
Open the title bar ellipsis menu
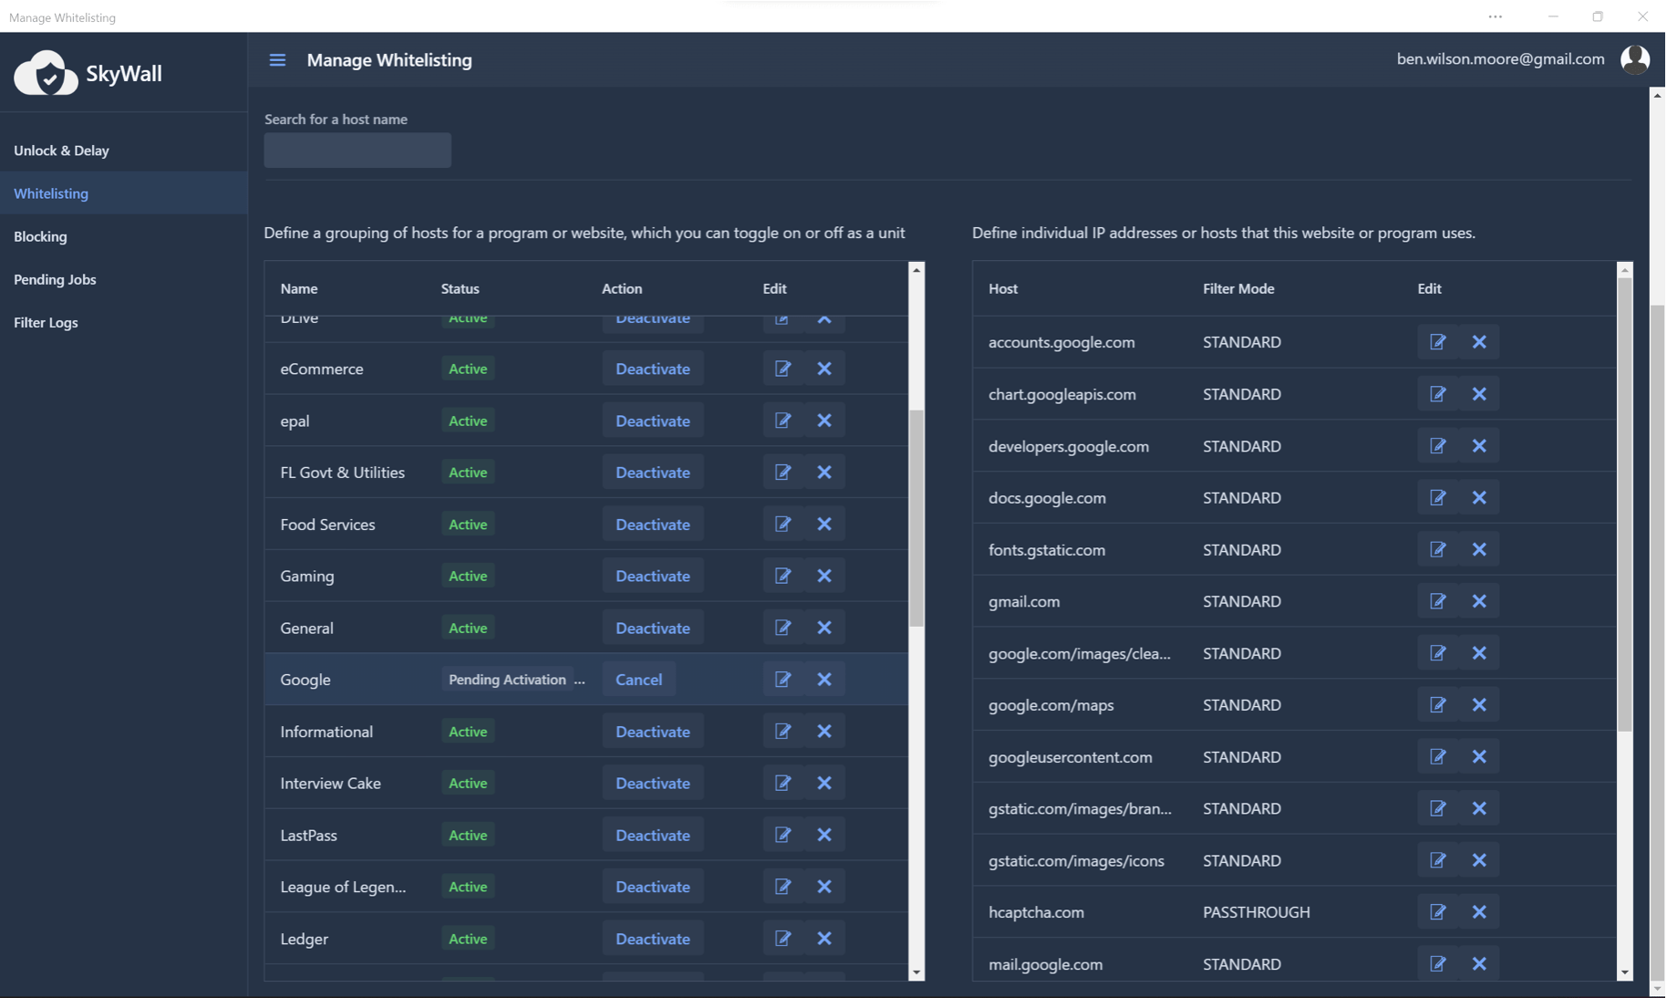(x=1495, y=16)
